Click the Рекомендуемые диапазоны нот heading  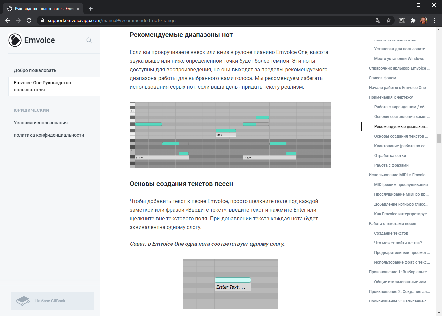[181, 35]
